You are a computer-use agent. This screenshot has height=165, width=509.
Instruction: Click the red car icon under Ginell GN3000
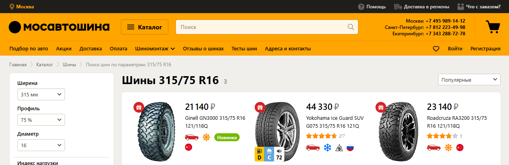click(x=192, y=137)
